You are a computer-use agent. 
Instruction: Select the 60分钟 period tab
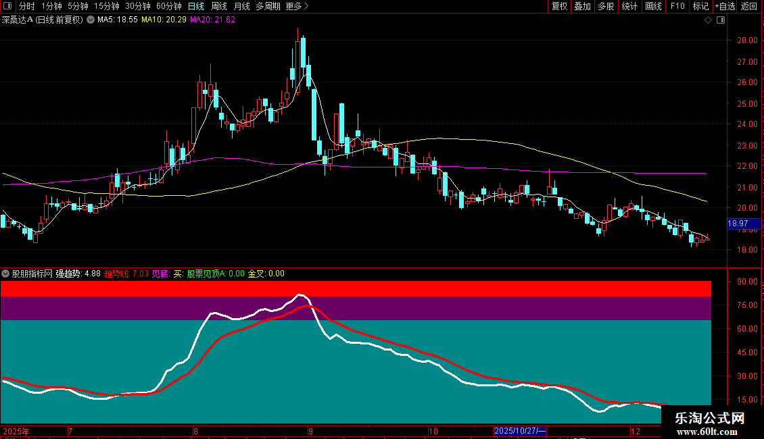(x=168, y=6)
